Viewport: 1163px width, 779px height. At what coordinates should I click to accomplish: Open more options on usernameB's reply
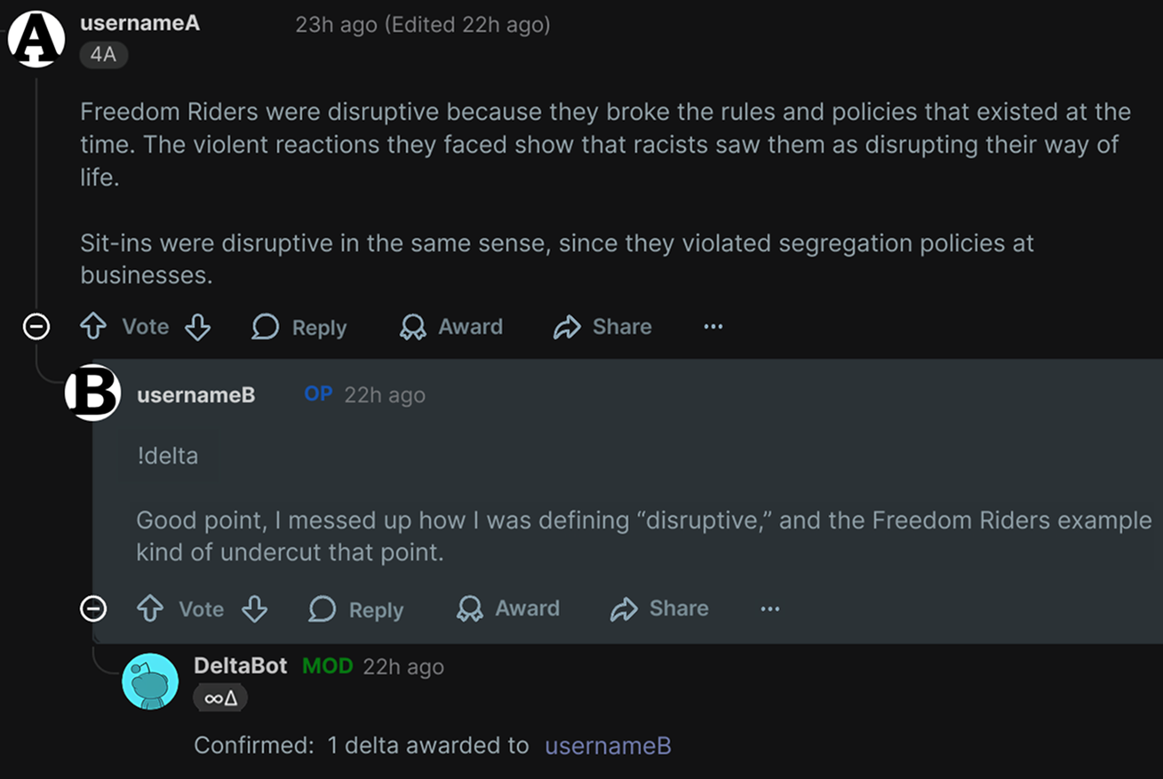pos(769,609)
